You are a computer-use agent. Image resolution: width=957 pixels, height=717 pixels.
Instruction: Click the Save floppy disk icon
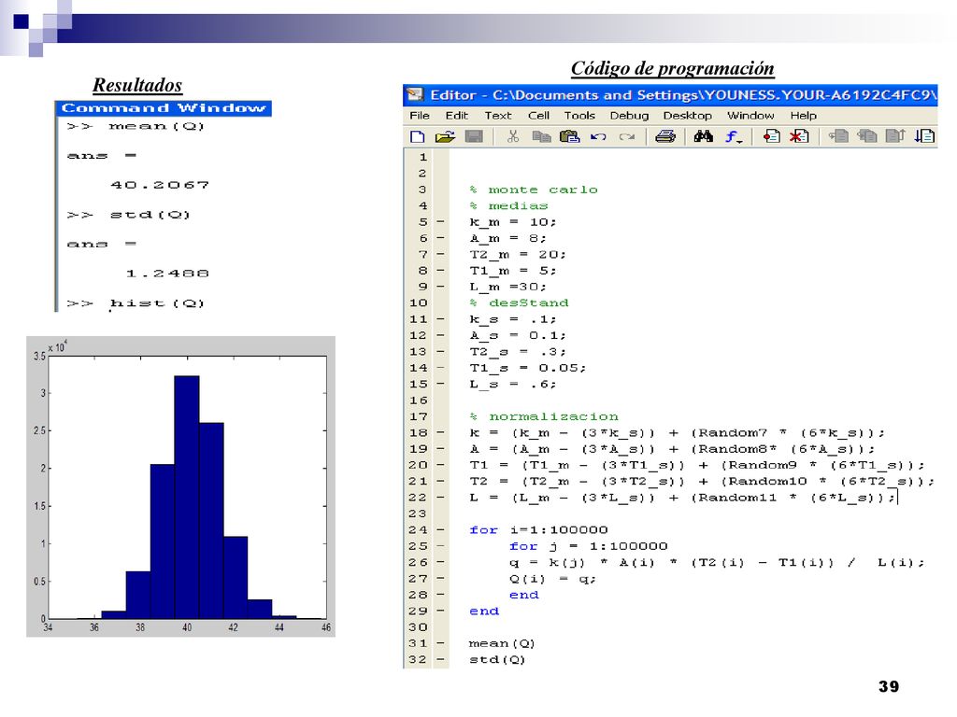[474, 136]
